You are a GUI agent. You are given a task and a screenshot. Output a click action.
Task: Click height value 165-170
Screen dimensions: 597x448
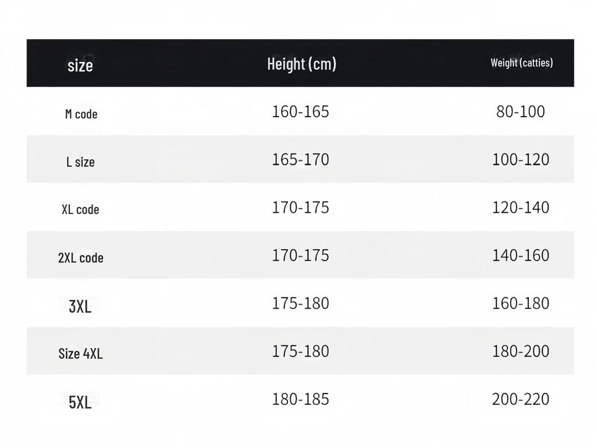tap(300, 159)
